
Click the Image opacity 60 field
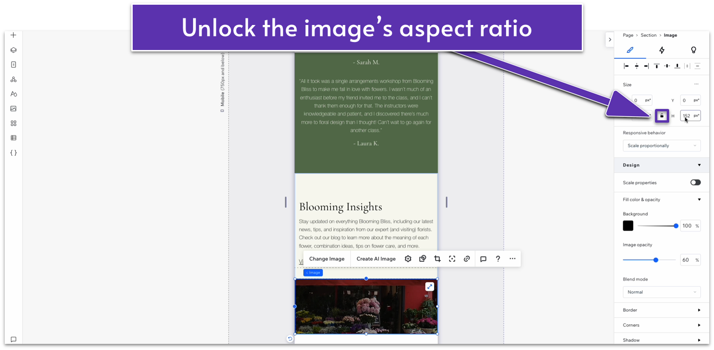(690, 260)
